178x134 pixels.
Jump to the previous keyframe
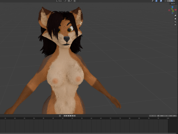tap(66, 116)
